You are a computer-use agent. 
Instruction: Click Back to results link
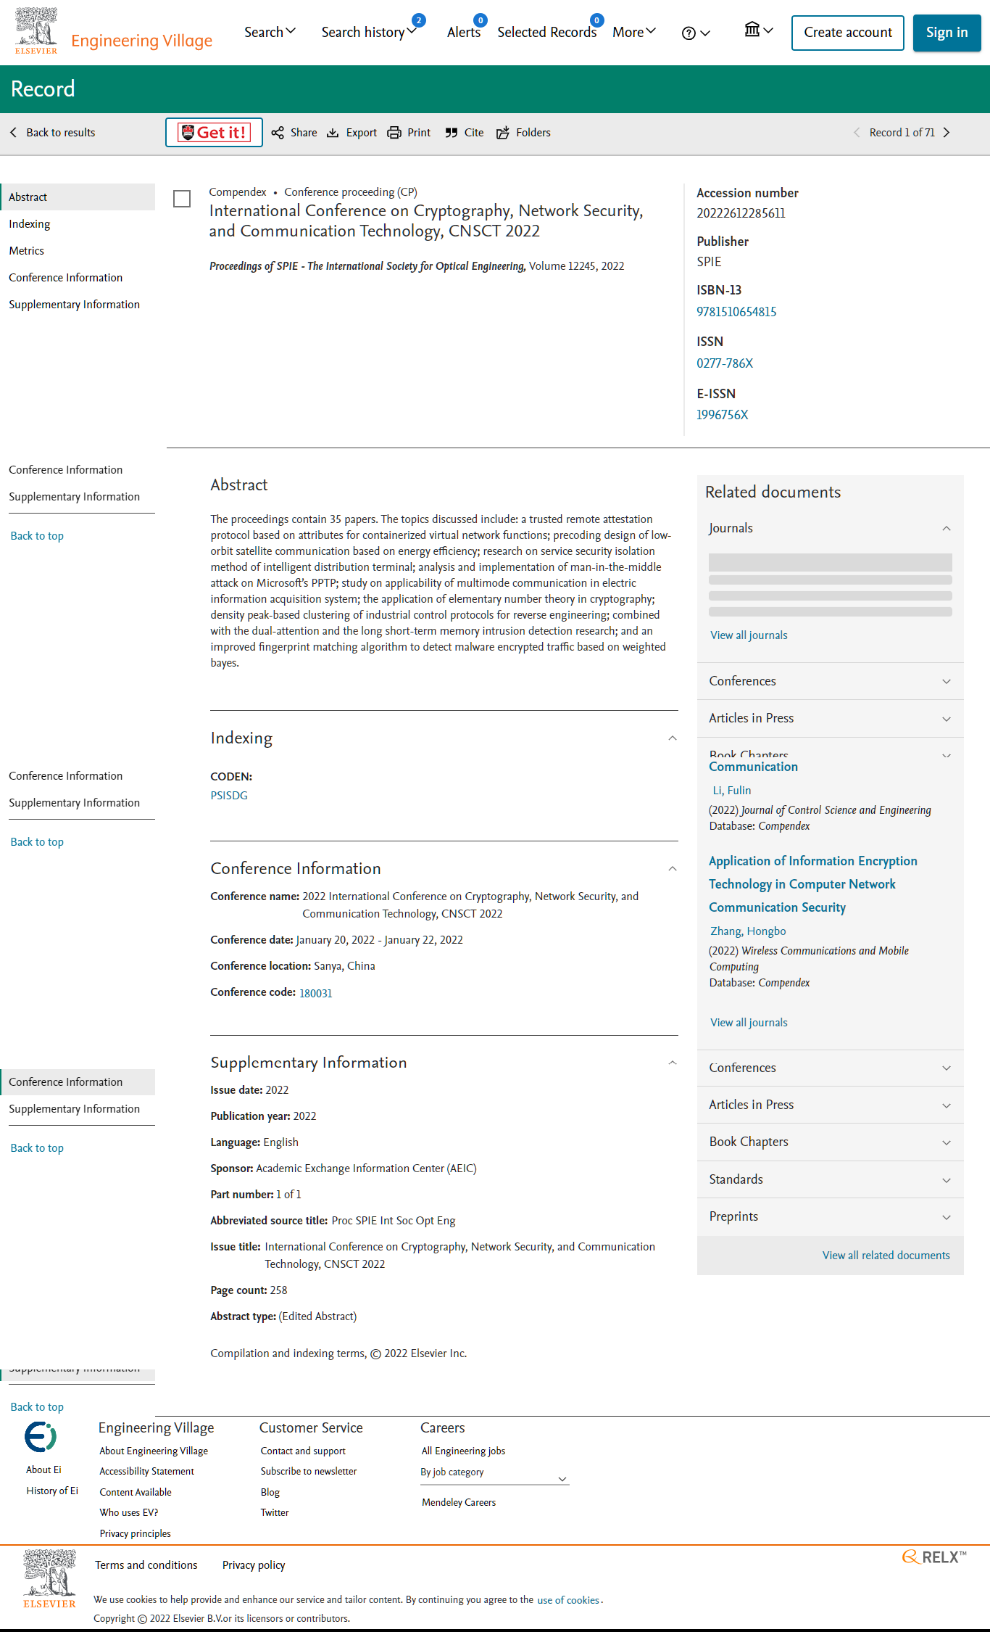pyautogui.click(x=61, y=133)
